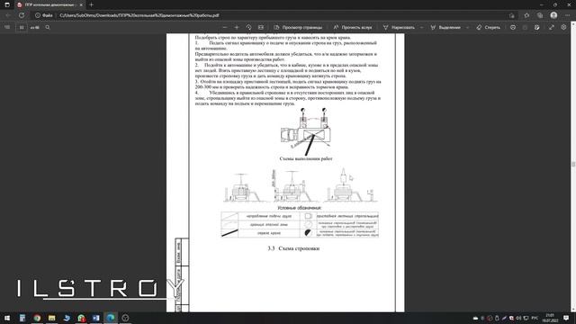Viewport: 576px width, 324px height.
Task: Expand the draw tool options arrow
Action: 421,27
